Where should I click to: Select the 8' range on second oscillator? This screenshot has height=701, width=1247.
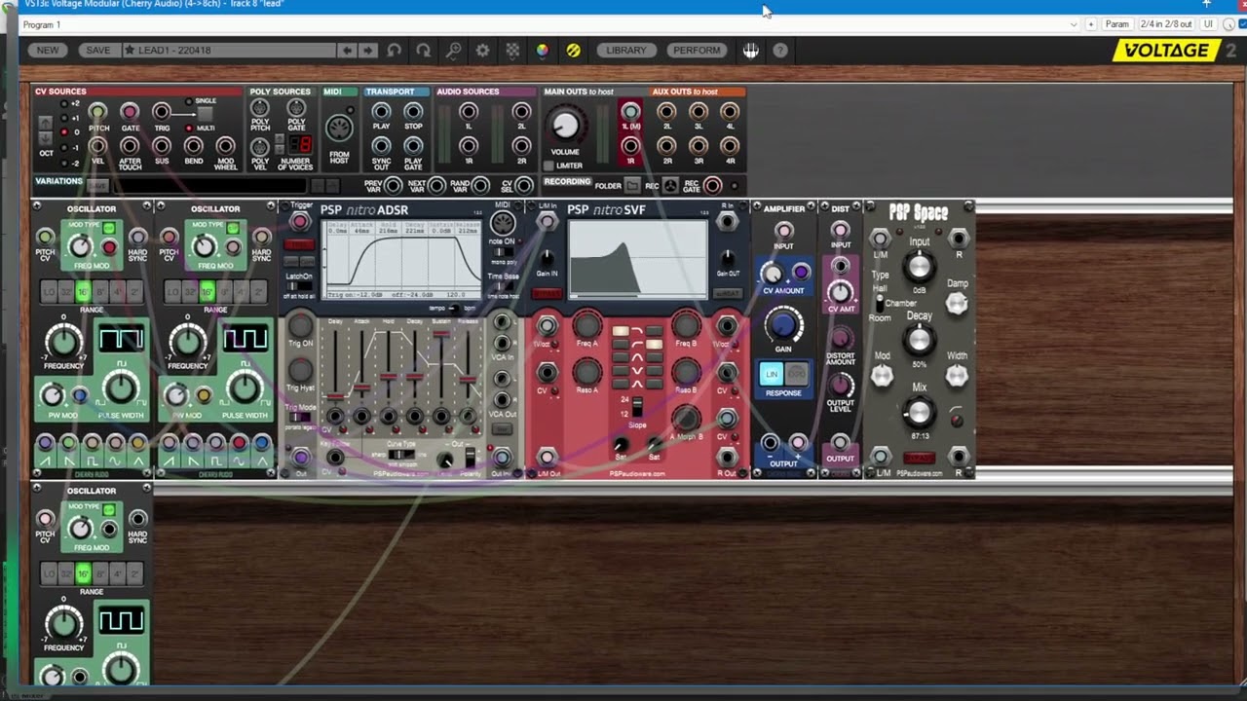[x=224, y=291]
